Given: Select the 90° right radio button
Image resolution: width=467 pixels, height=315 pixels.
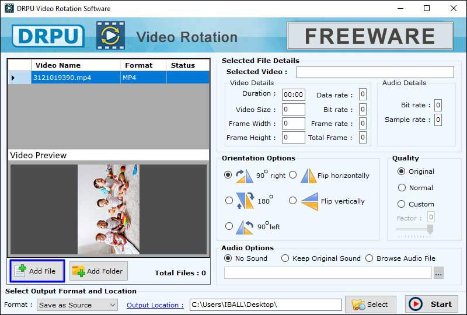Looking at the screenshot, I should point(228,175).
